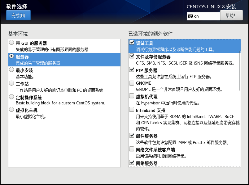Select the 工作站 environment radio button
Screen dimensions: 249x185
click(x=11, y=83)
